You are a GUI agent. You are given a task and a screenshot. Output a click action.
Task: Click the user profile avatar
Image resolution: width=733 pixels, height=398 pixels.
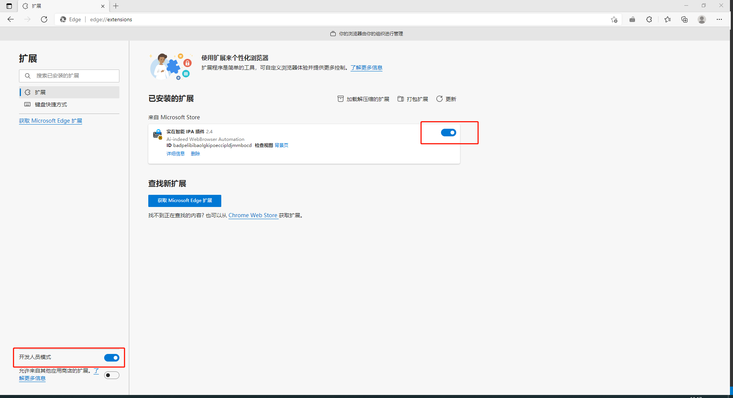702,20
